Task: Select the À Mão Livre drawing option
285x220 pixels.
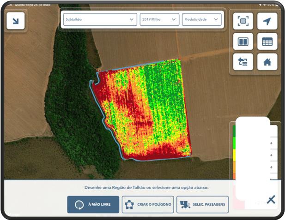Action: (93, 204)
